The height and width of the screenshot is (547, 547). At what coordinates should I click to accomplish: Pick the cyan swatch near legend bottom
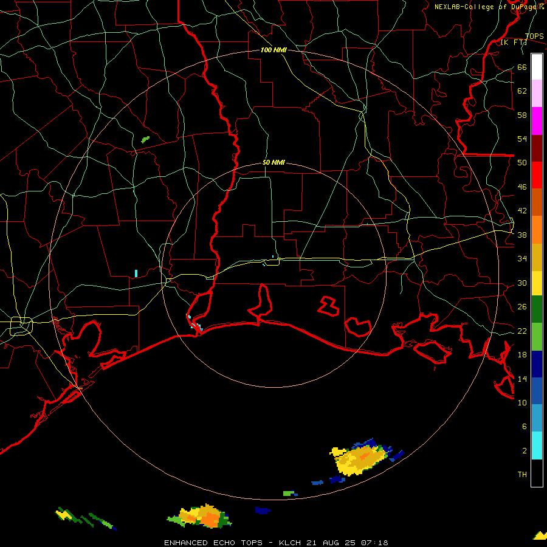tap(537, 446)
